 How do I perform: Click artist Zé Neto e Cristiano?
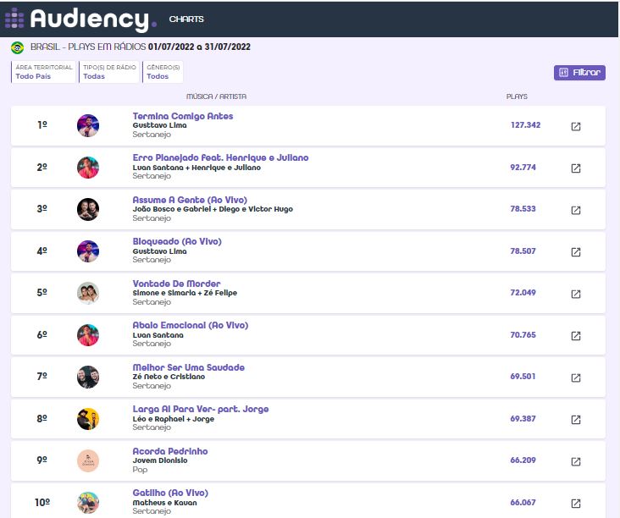[x=169, y=377]
